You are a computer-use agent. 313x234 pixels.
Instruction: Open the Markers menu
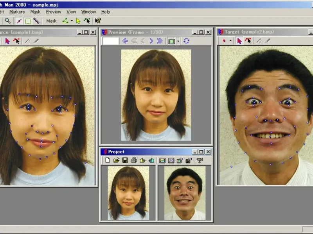pyautogui.click(x=17, y=12)
